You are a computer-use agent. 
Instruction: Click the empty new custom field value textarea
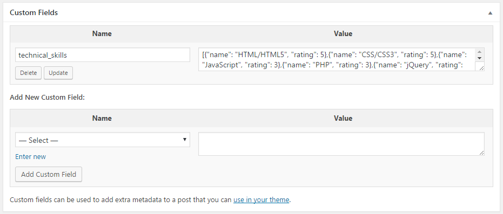(x=341, y=144)
